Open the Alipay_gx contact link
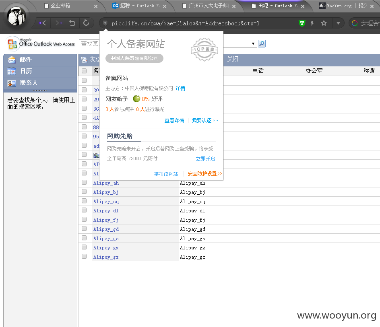 [106, 248]
